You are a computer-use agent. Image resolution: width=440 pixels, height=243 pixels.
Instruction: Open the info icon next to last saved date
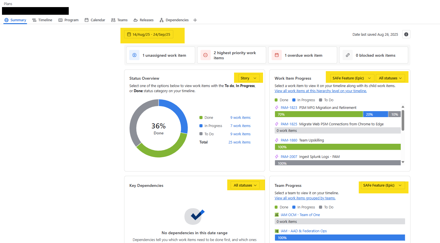(406, 34)
